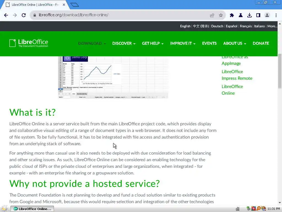This screenshot has width=282, height=212.
Task: Click the colorful tray icon beside the clock
Action: click(264, 209)
